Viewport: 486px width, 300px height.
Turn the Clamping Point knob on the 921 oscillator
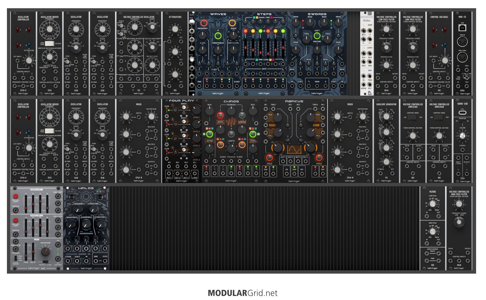pyautogui.click(x=134, y=65)
